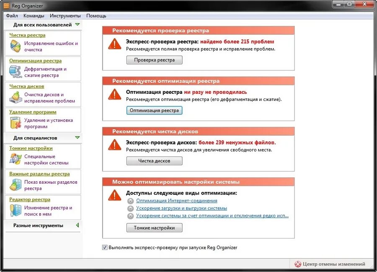377x272 pixels.
Task: Click the Удаление программ box icon
Action: pyautogui.click(x=15, y=123)
